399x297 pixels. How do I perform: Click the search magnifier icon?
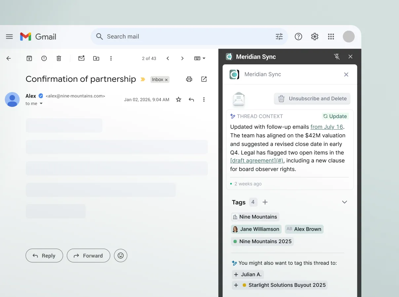99,37
